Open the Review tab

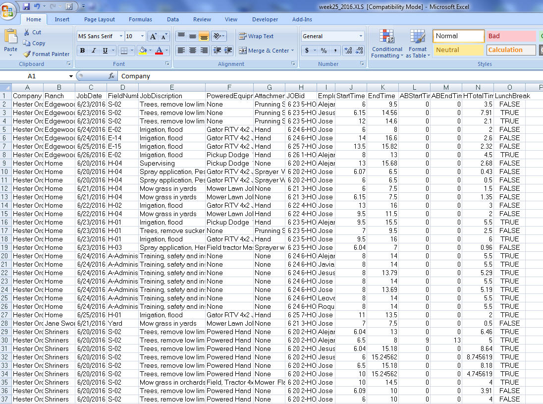202,19
